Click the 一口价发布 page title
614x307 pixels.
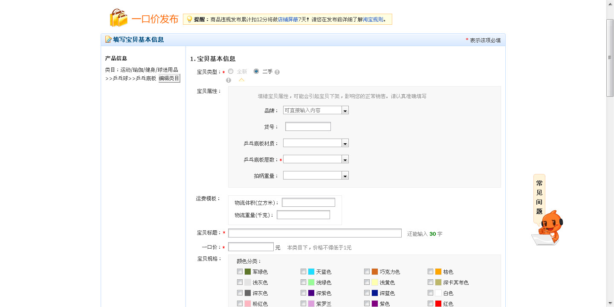(x=155, y=19)
